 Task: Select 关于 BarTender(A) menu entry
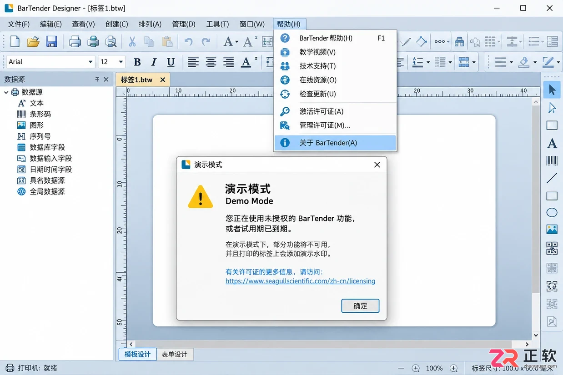(x=335, y=143)
